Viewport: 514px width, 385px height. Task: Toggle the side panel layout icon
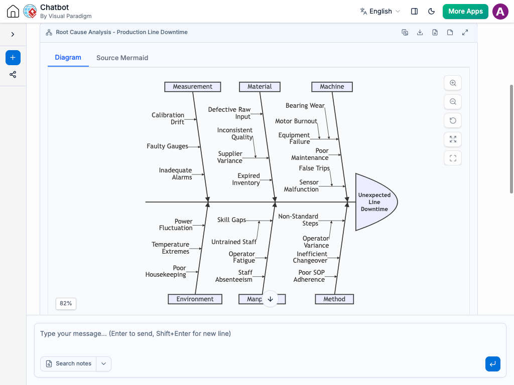click(414, 11)
